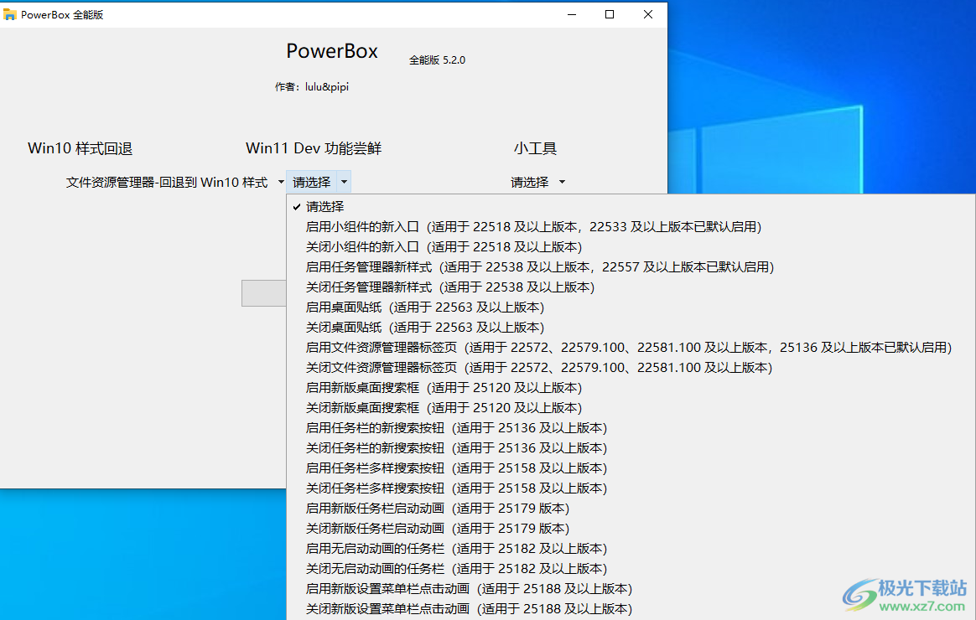
Task: Click the 全能版 5.2.0 version label
Action: pos(437,60)
